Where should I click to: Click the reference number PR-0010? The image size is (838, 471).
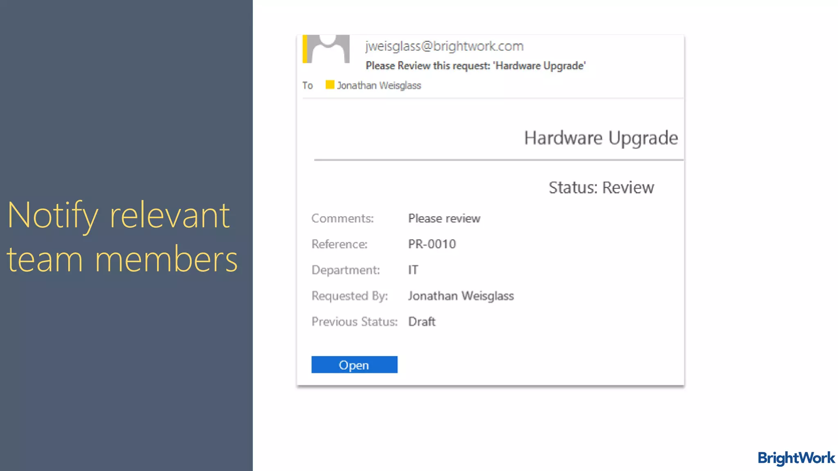coord(432,244)
